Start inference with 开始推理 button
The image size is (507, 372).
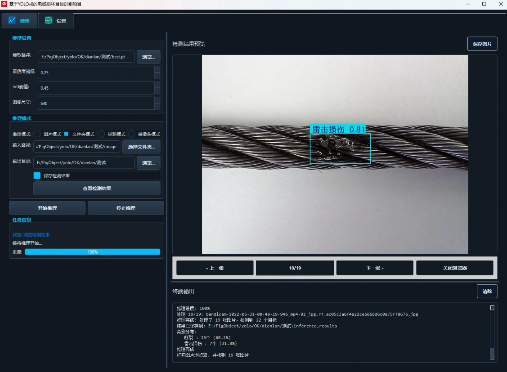click(47, 208)
